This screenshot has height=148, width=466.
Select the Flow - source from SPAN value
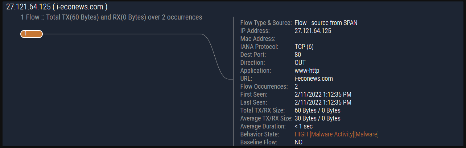[x=326, y=23]
